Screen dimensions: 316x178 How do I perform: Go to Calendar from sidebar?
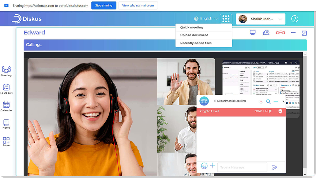click(x=6, y=106)
